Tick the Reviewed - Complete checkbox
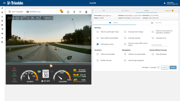Image resolution: width=180 pixels, height=101 pixels. tap(158, 67)
